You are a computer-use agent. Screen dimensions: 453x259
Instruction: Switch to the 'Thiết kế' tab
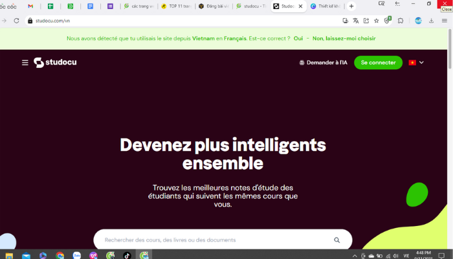(x=326, y=6)
